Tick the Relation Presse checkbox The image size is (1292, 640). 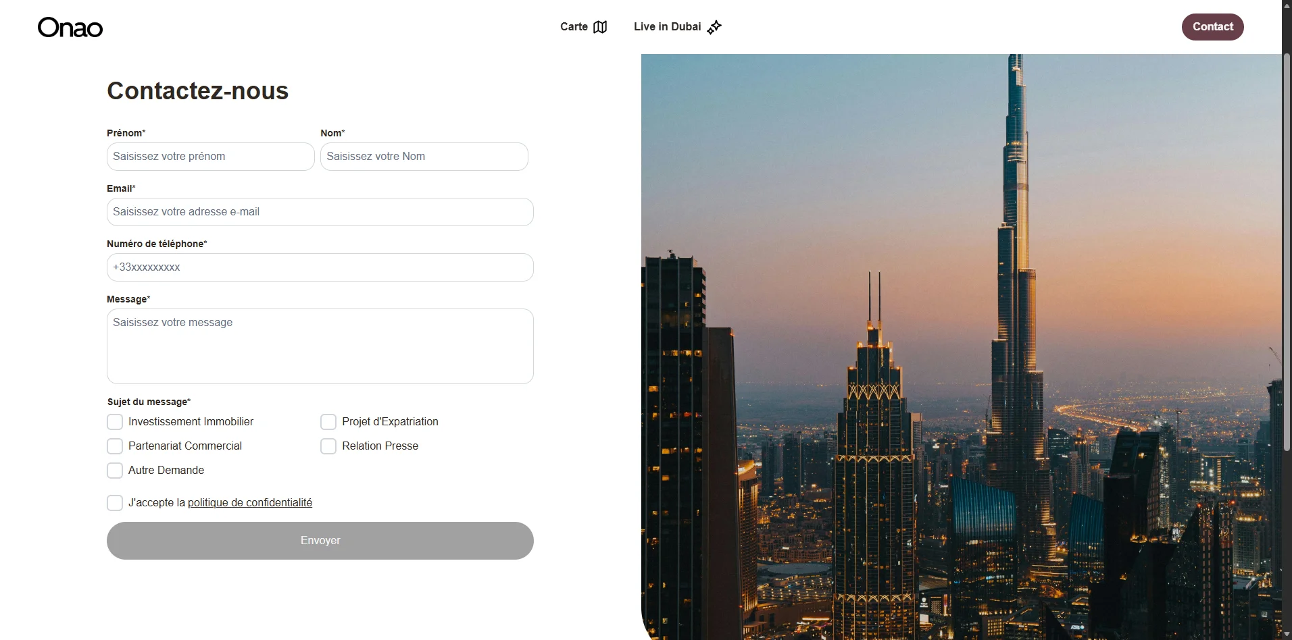328,446
